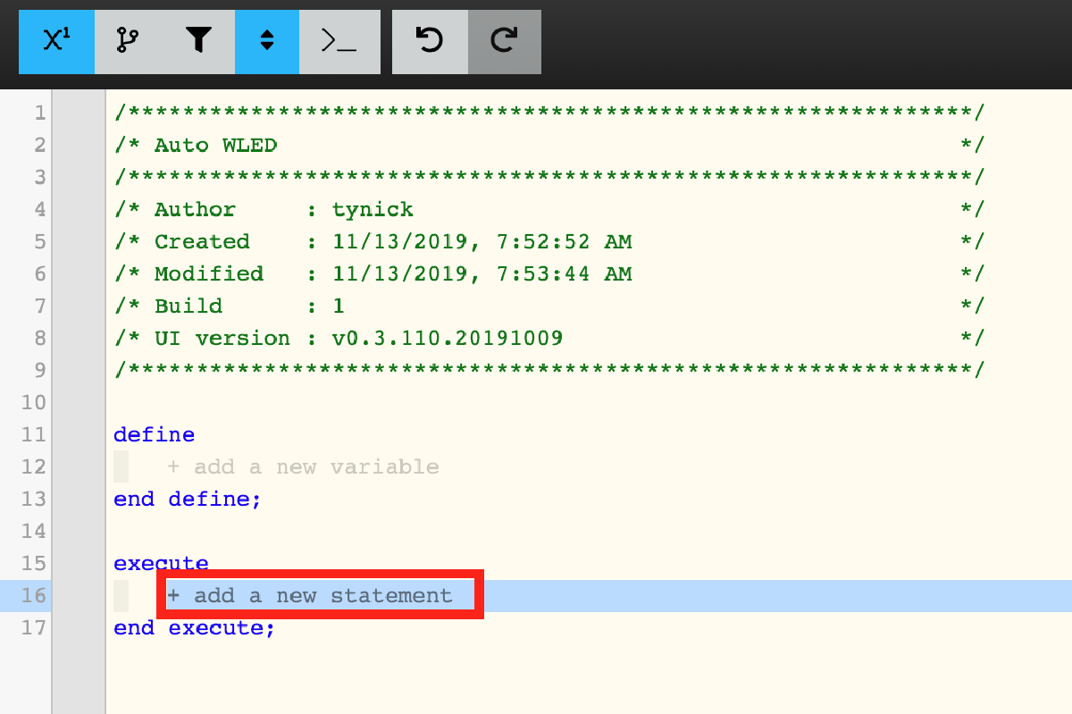Click the 'end execute;' line

point(194,627)
